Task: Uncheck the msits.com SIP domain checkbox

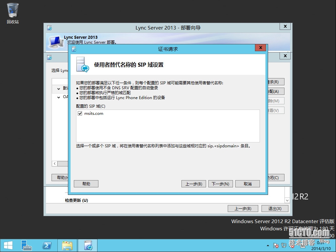Action: pos(80,113)
